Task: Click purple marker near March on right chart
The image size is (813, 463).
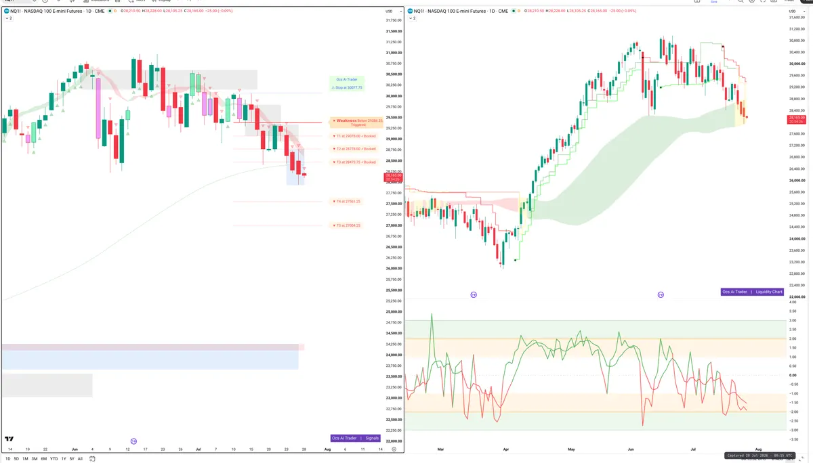Action: click(474, 294)
